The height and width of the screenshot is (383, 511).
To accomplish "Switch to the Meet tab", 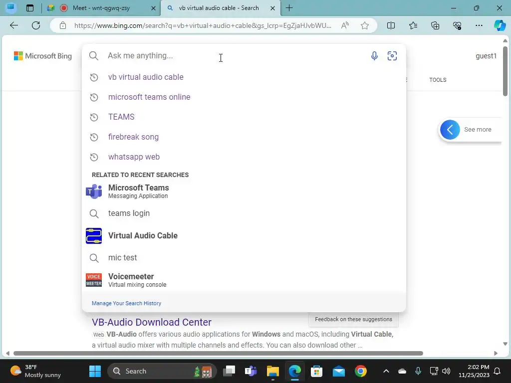I will [101, 8].
